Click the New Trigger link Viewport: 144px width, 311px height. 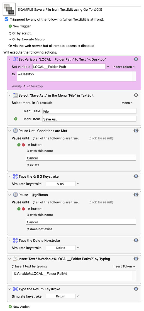22,26
